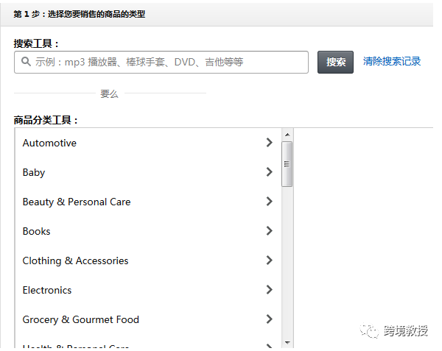This screenshot has height=351, width=442.
Task: Select Clothing & Accessories category
Action: [x=76, y=261]
